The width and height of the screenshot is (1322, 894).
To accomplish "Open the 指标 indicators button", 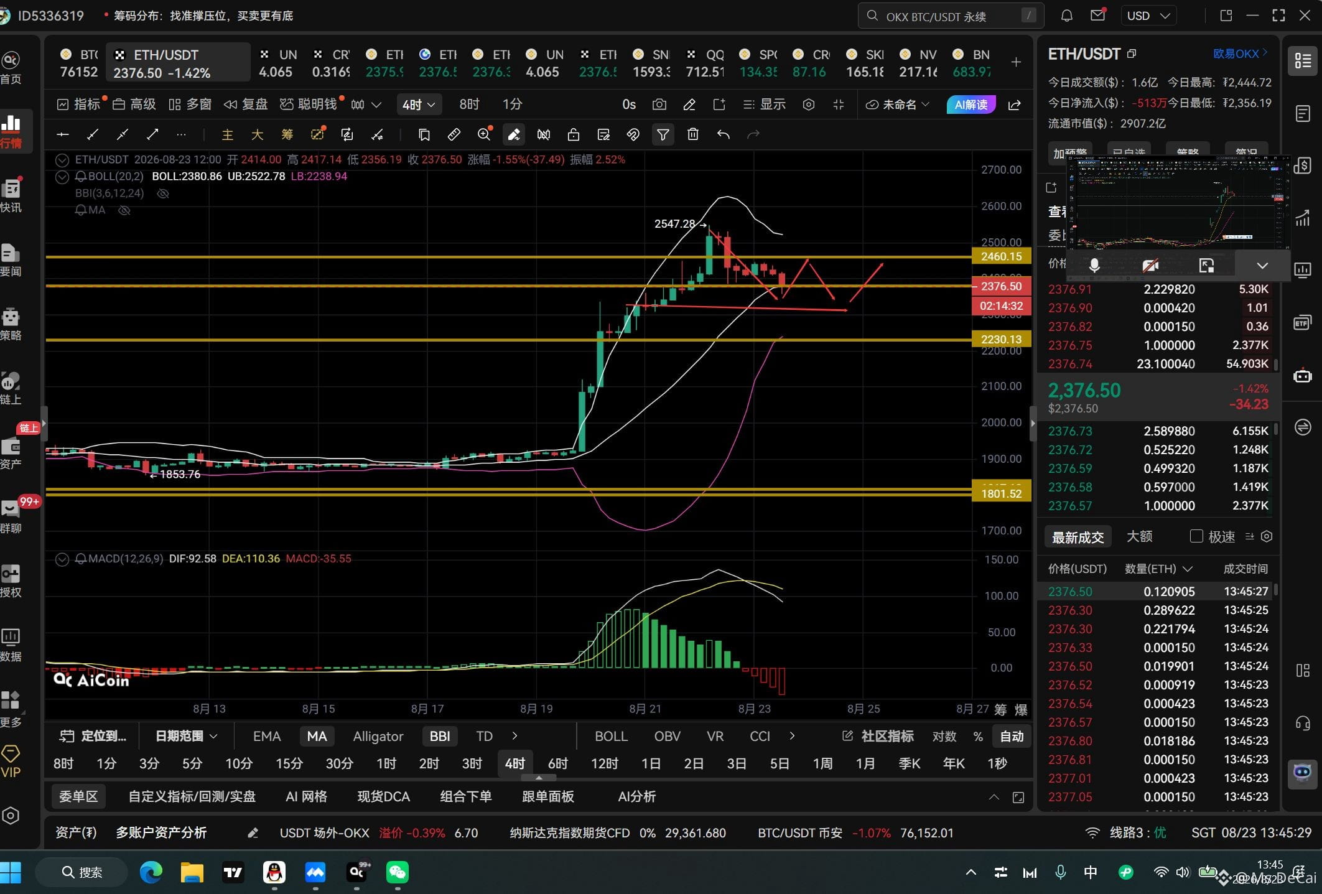I will pos(78,105).
